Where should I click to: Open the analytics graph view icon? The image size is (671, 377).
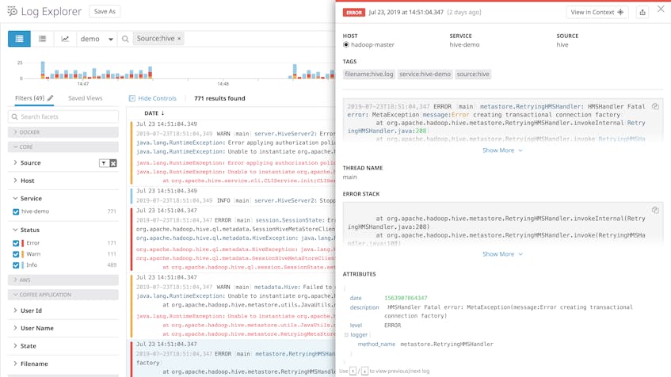65,39
